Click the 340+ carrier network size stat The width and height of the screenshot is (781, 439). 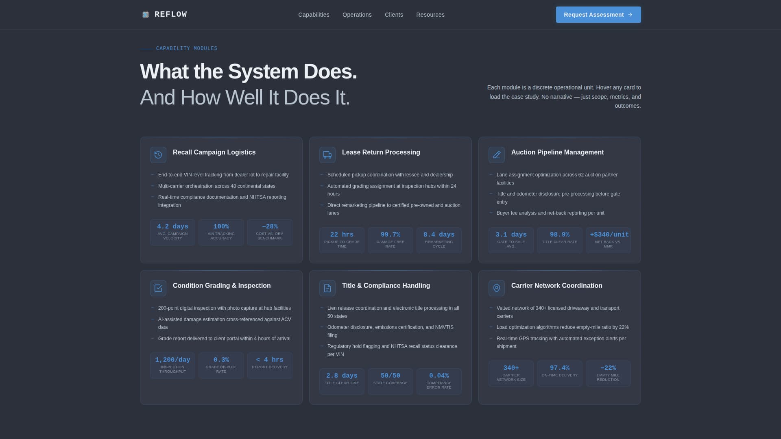[511, 373]
